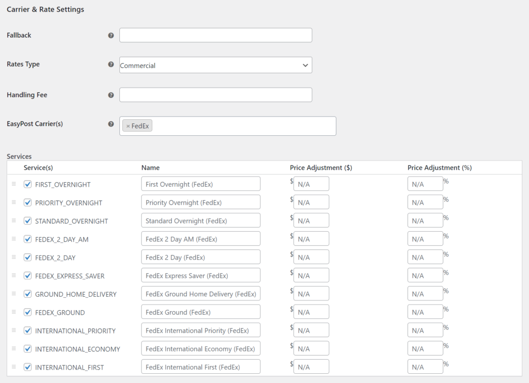Click the drag handle for FEDEX_GROUND row
The height and width of the screenshot is (383, 529).
[x=14, y=312]
